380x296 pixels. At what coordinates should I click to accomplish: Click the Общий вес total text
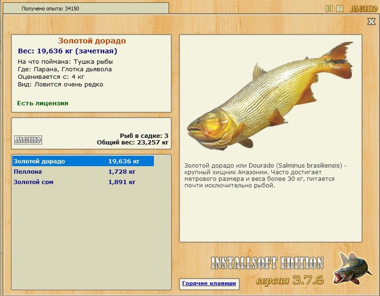tap(133, 143)
